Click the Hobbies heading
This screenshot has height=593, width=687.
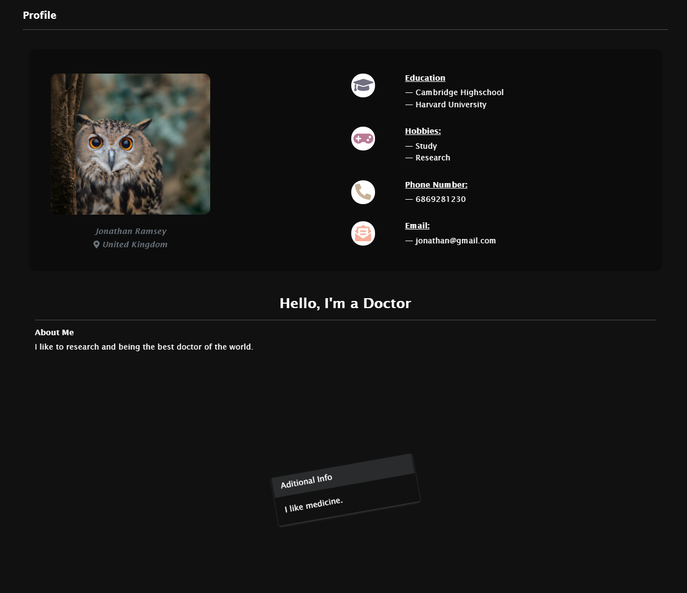pos(423,131)
